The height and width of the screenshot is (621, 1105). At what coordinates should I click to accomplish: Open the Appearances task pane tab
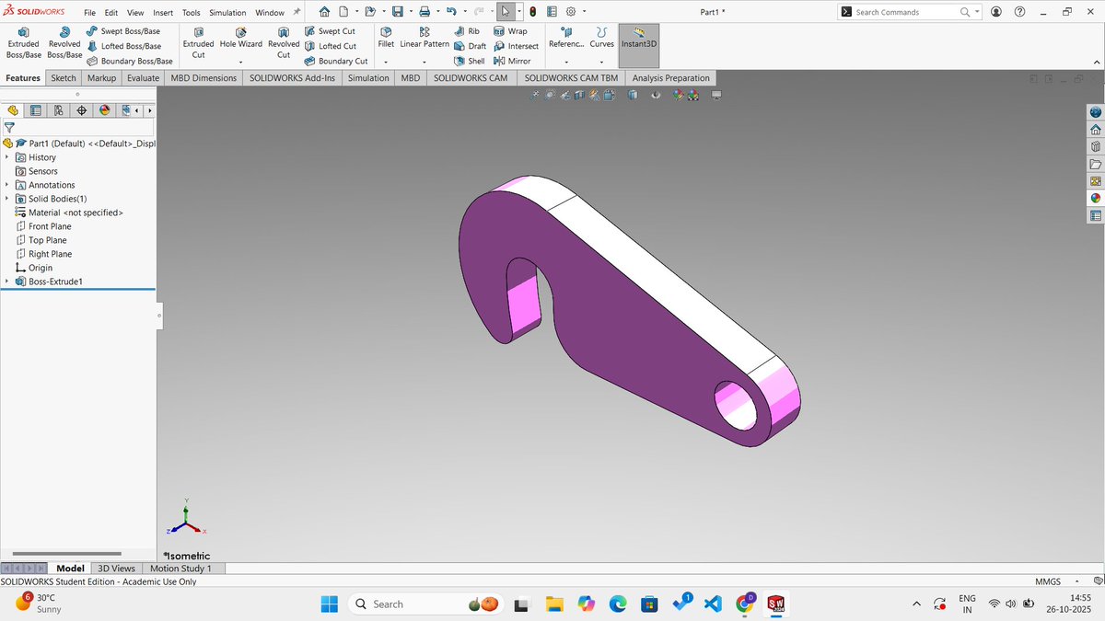[1096, 198]
